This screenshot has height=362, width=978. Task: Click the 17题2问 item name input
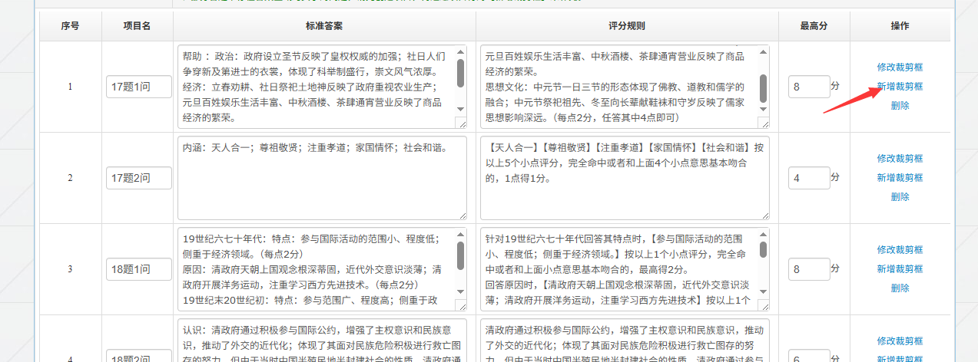pyautogui.click(x=138, y=178)
